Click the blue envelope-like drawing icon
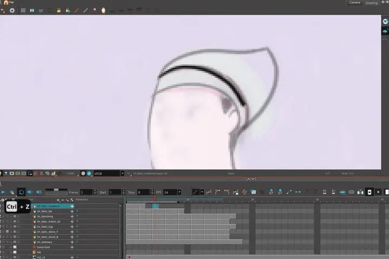 (x=253, y=192)
